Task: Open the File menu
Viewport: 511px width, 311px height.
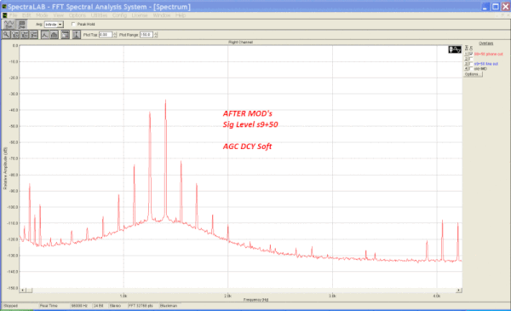Action: [x=13, y=15]
